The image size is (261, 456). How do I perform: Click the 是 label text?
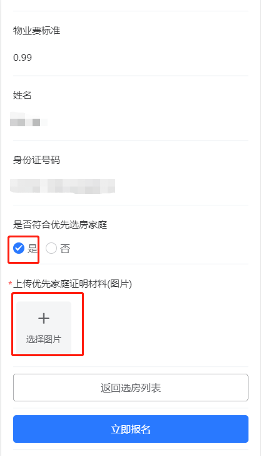[x=33, y=249]
